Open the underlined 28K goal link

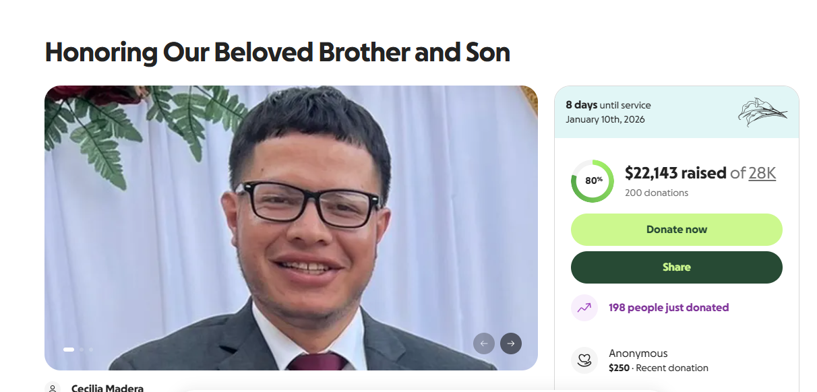coord(762,173)
